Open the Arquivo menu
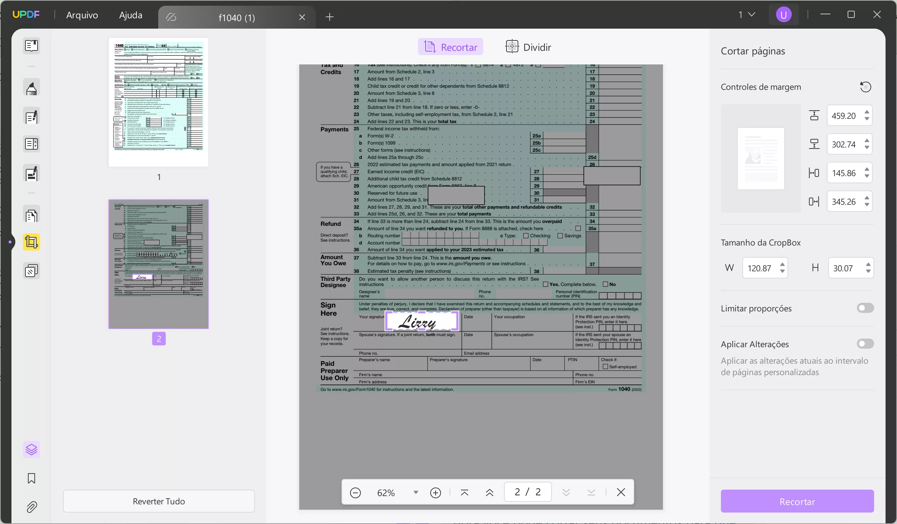Image resolution: width=897 pixels, height=524 pixels. coord(82,15)
